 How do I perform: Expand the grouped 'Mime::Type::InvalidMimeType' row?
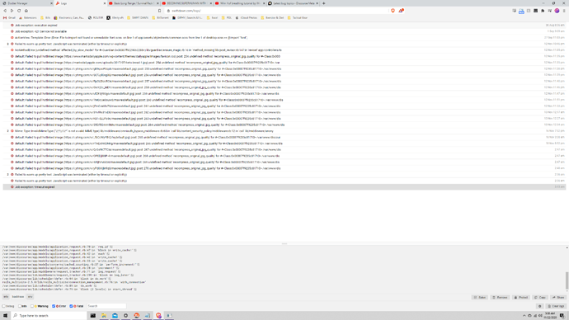coord(8,131)
